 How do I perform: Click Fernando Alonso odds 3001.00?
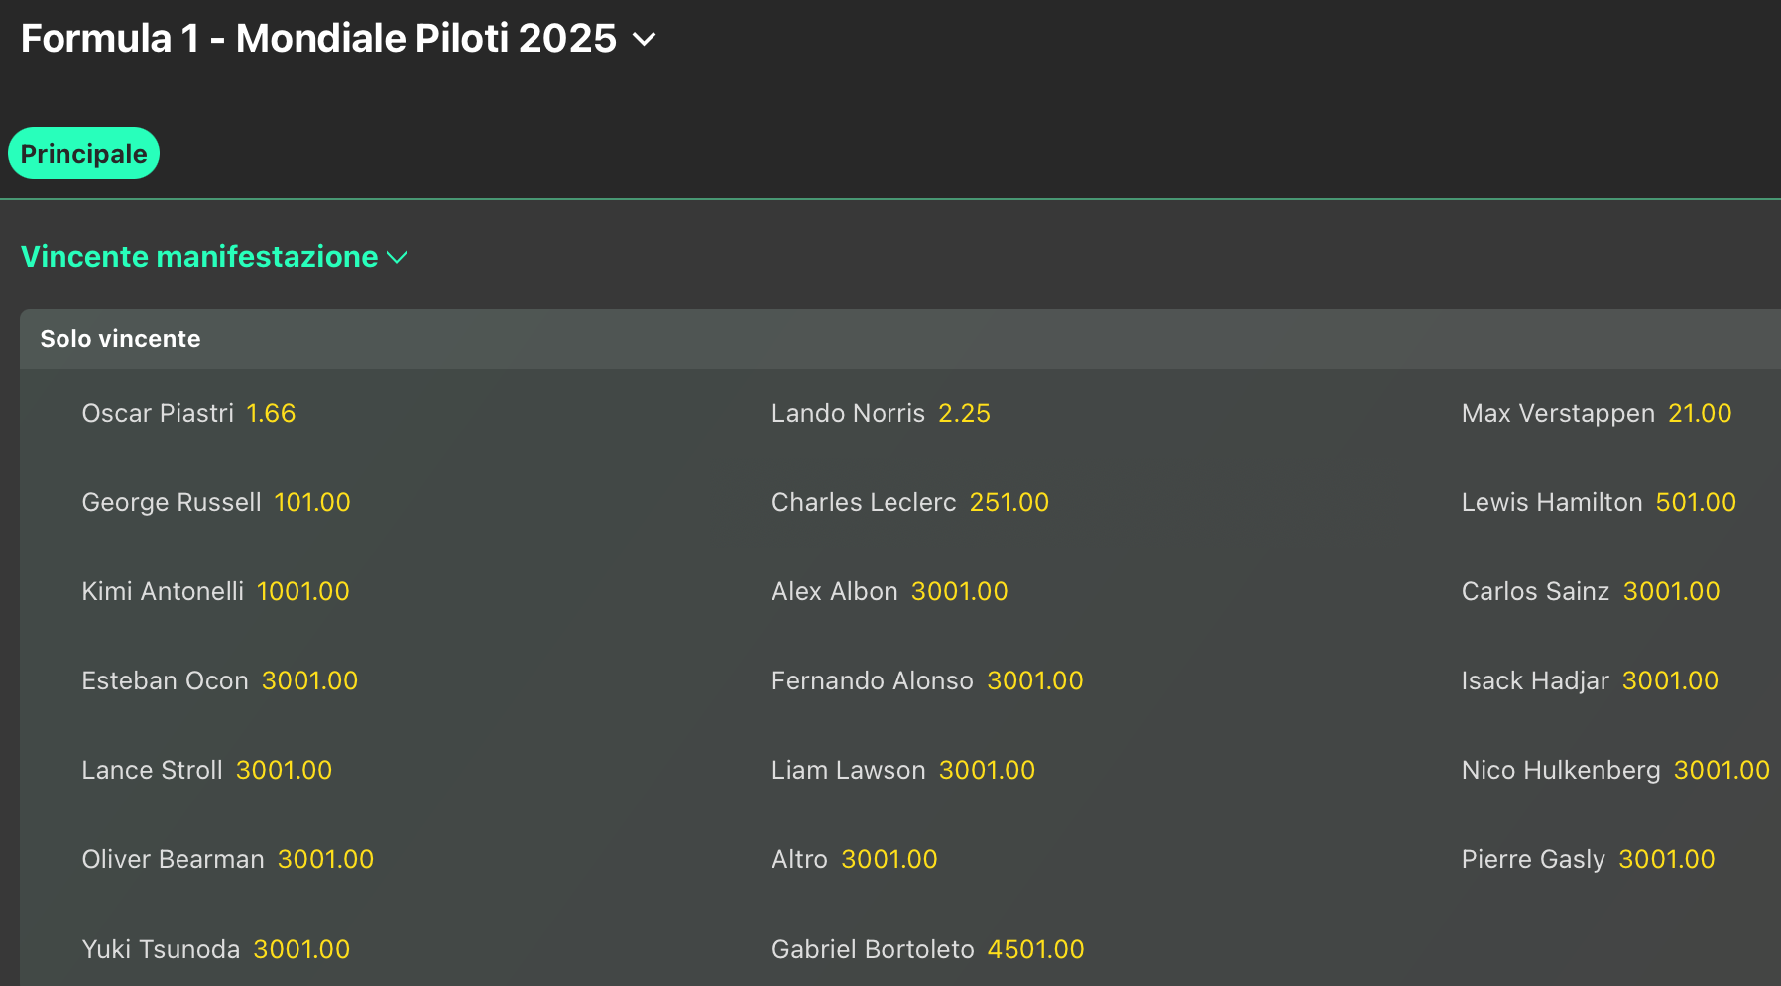[1034, 681]
